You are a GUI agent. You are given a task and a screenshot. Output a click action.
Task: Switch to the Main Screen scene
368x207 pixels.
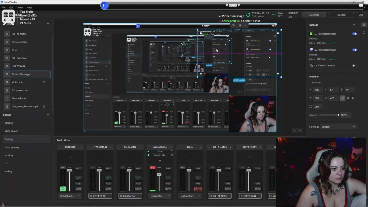(x=27, y=131)
